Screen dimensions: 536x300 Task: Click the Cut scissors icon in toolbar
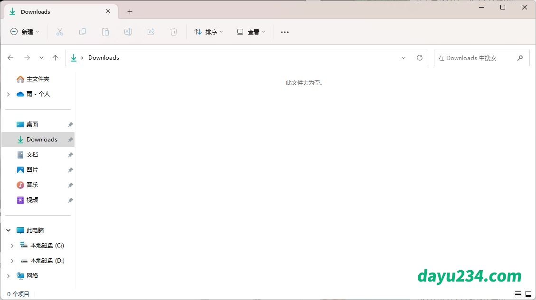(60, 32)
